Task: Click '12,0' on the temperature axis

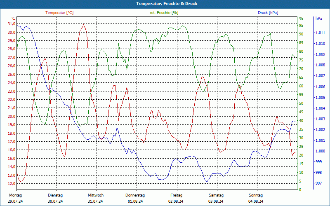Action: click(x=12, y=183)
